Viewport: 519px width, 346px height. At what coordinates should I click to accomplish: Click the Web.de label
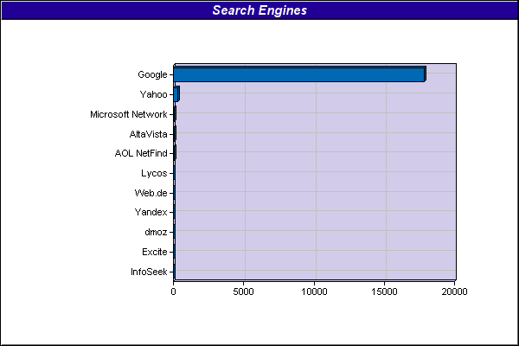151,193
